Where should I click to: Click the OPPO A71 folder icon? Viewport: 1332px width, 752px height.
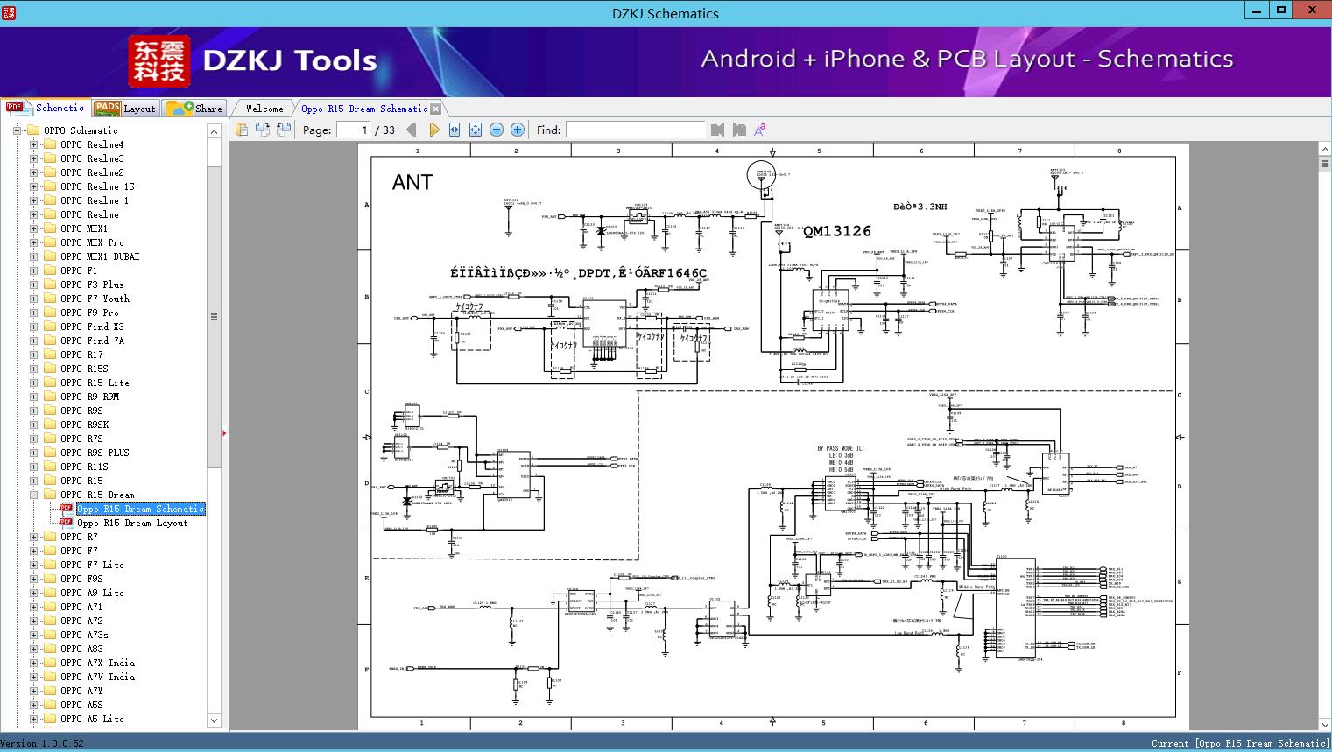click(x=50, y=607)
